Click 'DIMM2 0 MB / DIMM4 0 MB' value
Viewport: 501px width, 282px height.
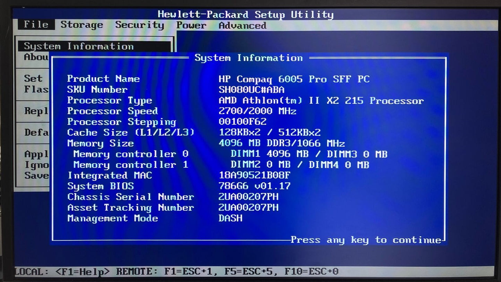pos(300,165)
